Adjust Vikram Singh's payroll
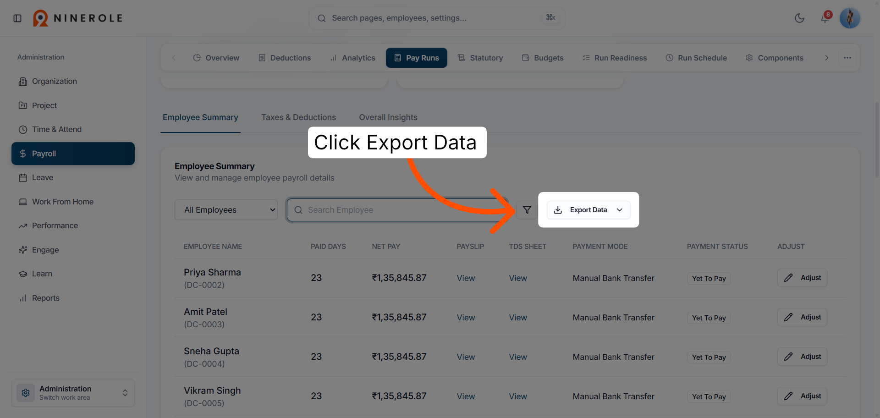The height and width of the screenshot is (418, 880). tap(802, 396)
